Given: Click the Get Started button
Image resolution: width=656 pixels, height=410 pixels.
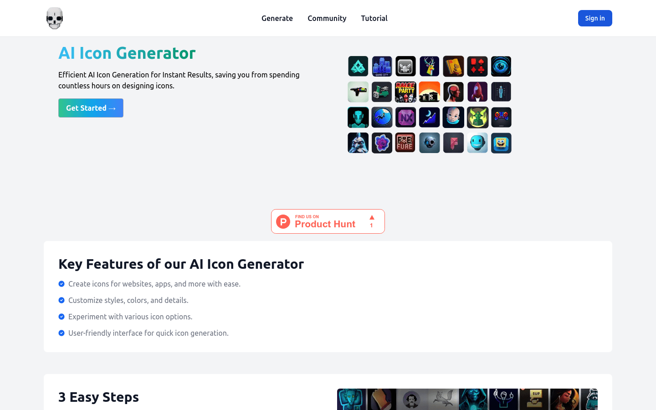Looking at the screenshot, I should pyautogui.click(x=91, y=108).
